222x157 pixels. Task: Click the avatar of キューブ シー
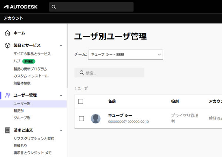tap(96, 119)
